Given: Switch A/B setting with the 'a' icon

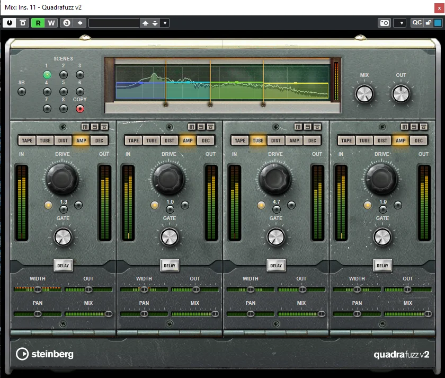Looking at the screenshot, I should [x=67, y=23].
